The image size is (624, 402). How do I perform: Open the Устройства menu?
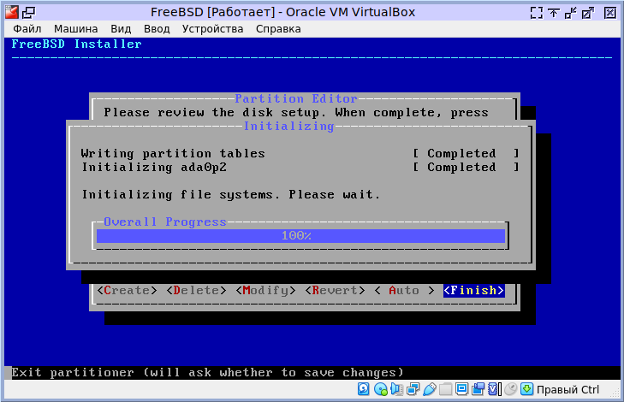(212, 29)
